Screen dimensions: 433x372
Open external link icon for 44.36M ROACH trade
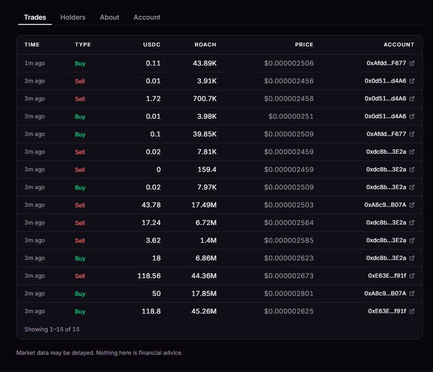tap(412, 276)
